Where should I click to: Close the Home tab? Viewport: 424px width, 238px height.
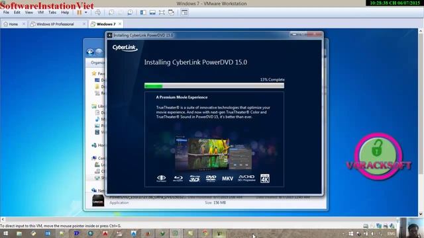pyautogui.click(x=24, y=24)
